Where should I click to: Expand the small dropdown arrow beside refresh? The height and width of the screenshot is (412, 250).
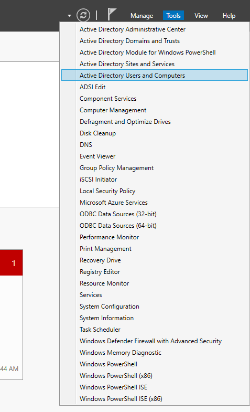coord(69,16)
